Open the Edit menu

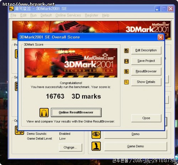point(23,15)
